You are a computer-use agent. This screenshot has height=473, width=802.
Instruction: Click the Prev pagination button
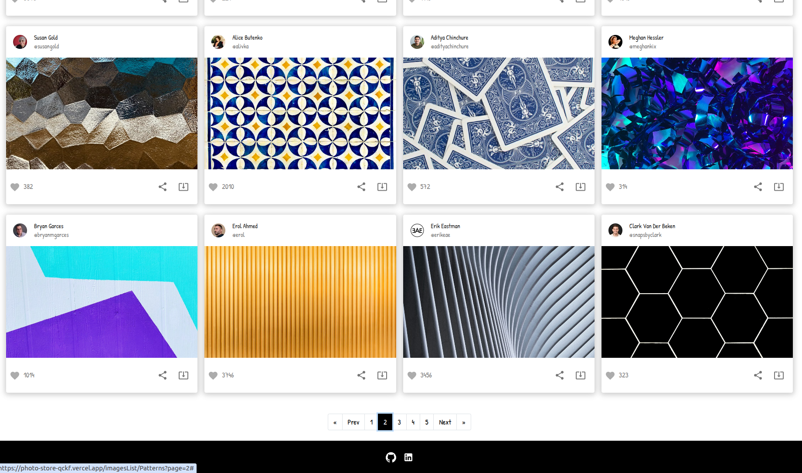[353, 422]
